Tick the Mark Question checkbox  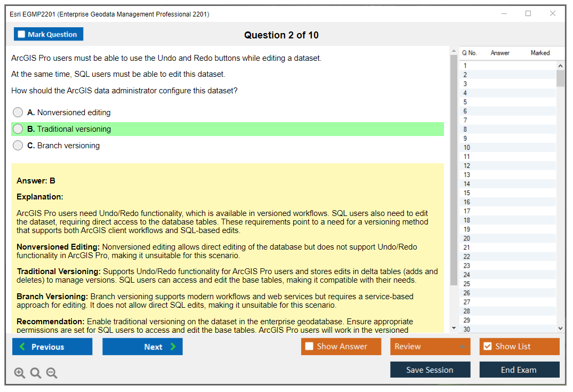click(x=21, y=34)
